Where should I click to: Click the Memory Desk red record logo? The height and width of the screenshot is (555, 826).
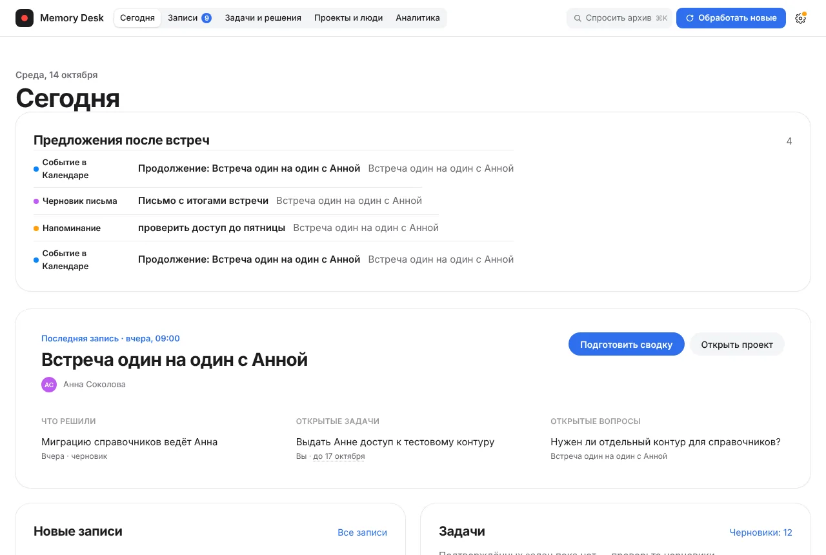(x=25, y=18)
